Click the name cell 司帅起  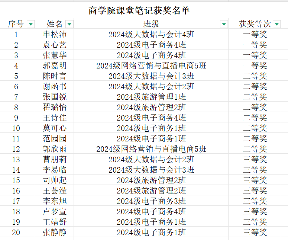click(55, 180)
